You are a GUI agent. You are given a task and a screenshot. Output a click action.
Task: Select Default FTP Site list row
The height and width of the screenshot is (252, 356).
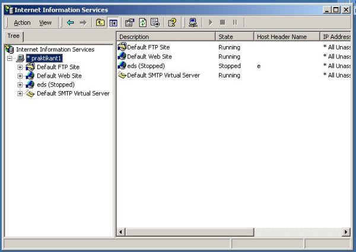point(234,47)
